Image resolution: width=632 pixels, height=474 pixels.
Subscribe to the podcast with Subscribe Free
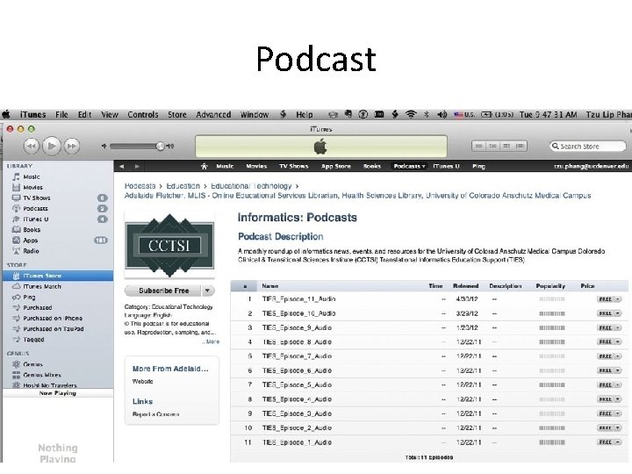point(163,291)
